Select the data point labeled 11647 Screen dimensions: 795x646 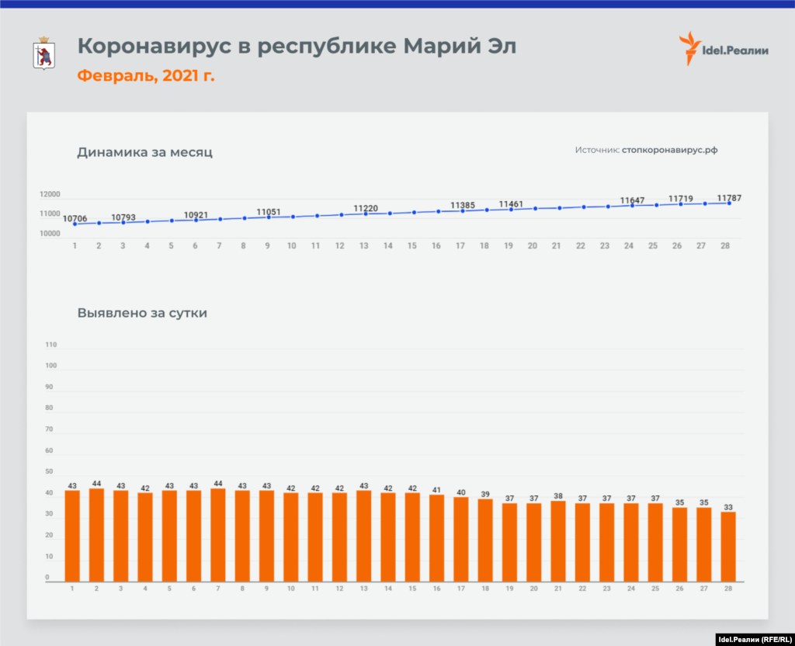(x=632, y=205)
